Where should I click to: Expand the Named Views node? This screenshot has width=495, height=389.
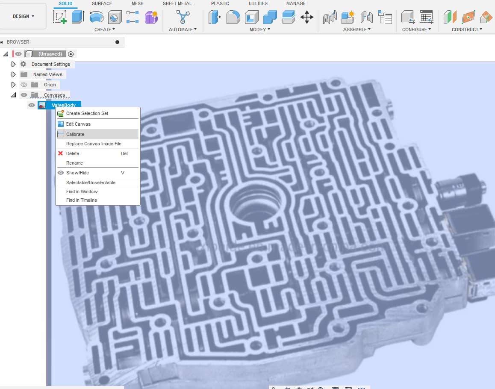click(13, 74)
